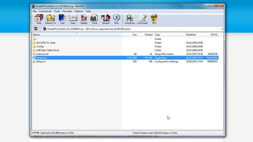Open the Commands menu
Viewport: 253px width, 142px height.
click(45, 11)
